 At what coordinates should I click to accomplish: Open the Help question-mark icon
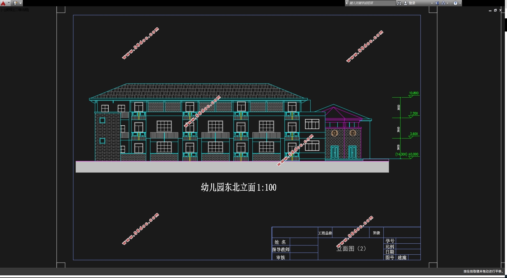(455, 3)
